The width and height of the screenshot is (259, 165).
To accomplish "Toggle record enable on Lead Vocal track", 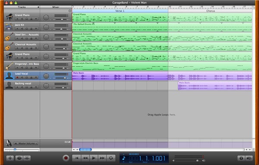I will pos(17,77).
